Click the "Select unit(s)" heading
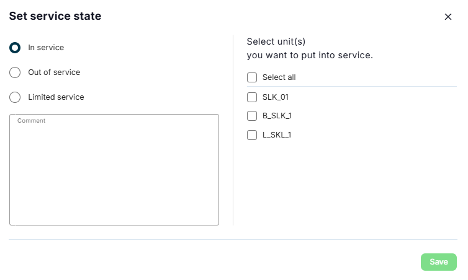The width and height of the screenshot is (468, 280). click(x=276, y=42)
